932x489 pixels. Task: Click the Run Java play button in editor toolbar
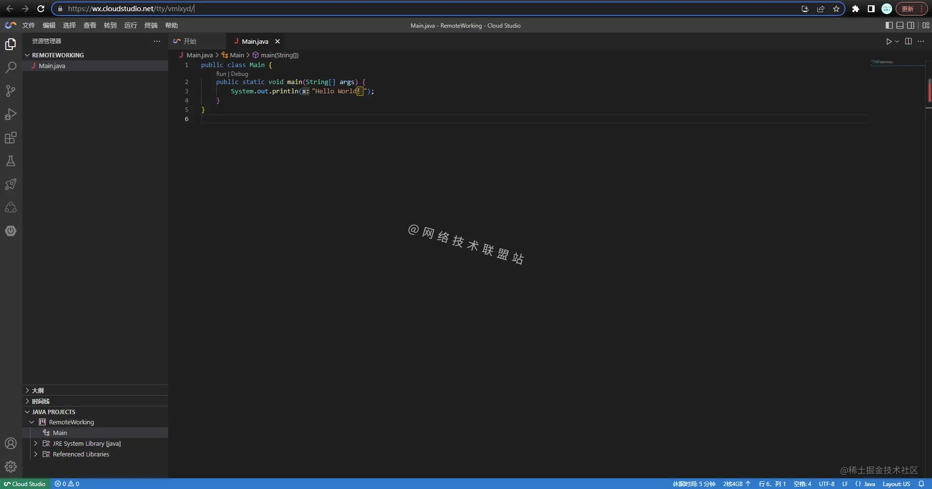[x=889, y=41]
